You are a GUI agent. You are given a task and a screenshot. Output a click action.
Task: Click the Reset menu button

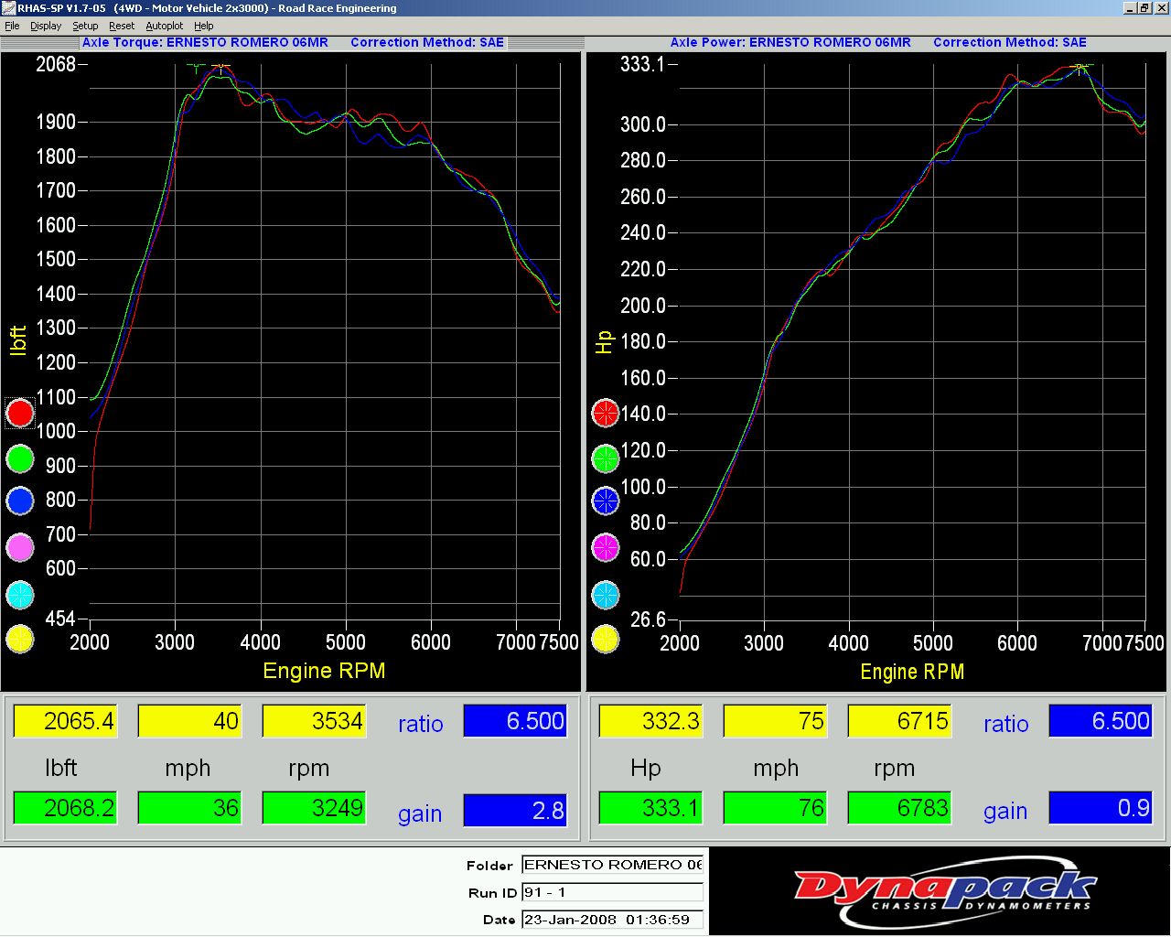click(x=122, y=26)
